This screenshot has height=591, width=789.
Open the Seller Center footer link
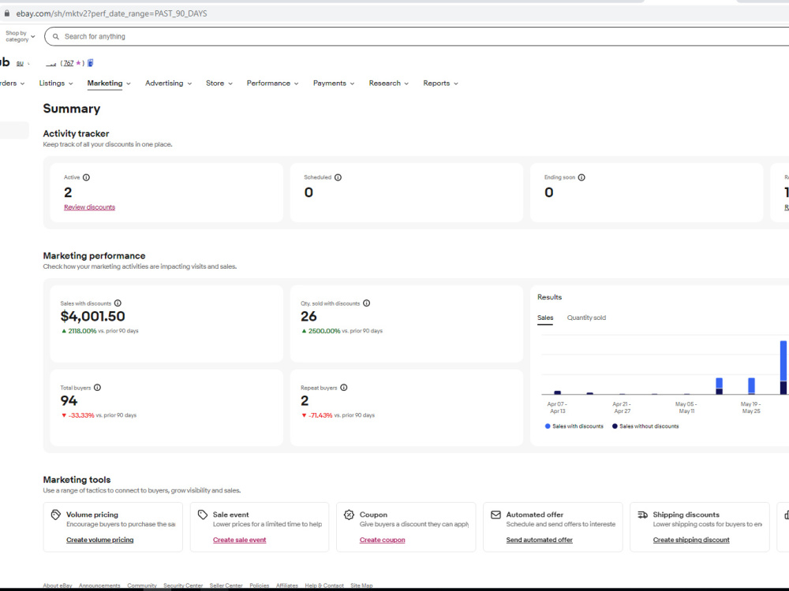(226, 585)
